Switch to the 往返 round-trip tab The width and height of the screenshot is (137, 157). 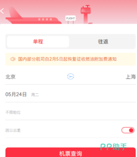tap(103, 42)
